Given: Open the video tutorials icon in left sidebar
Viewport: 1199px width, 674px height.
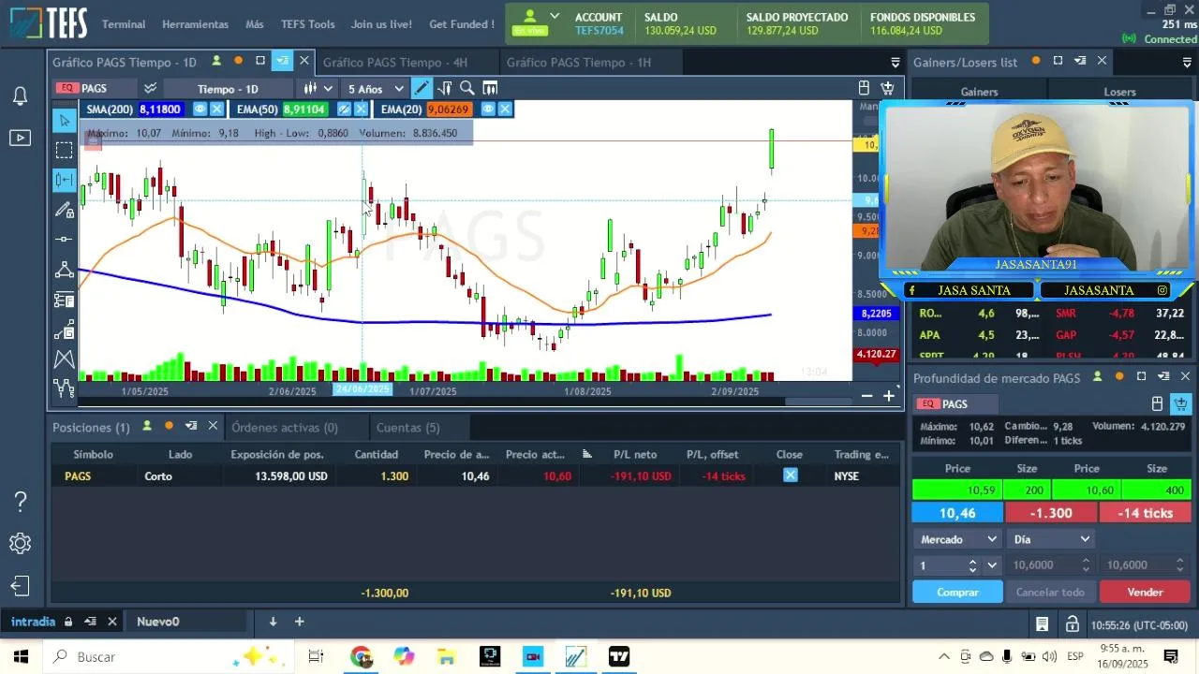Looking at the screenshot, I should tap(20, 138).
